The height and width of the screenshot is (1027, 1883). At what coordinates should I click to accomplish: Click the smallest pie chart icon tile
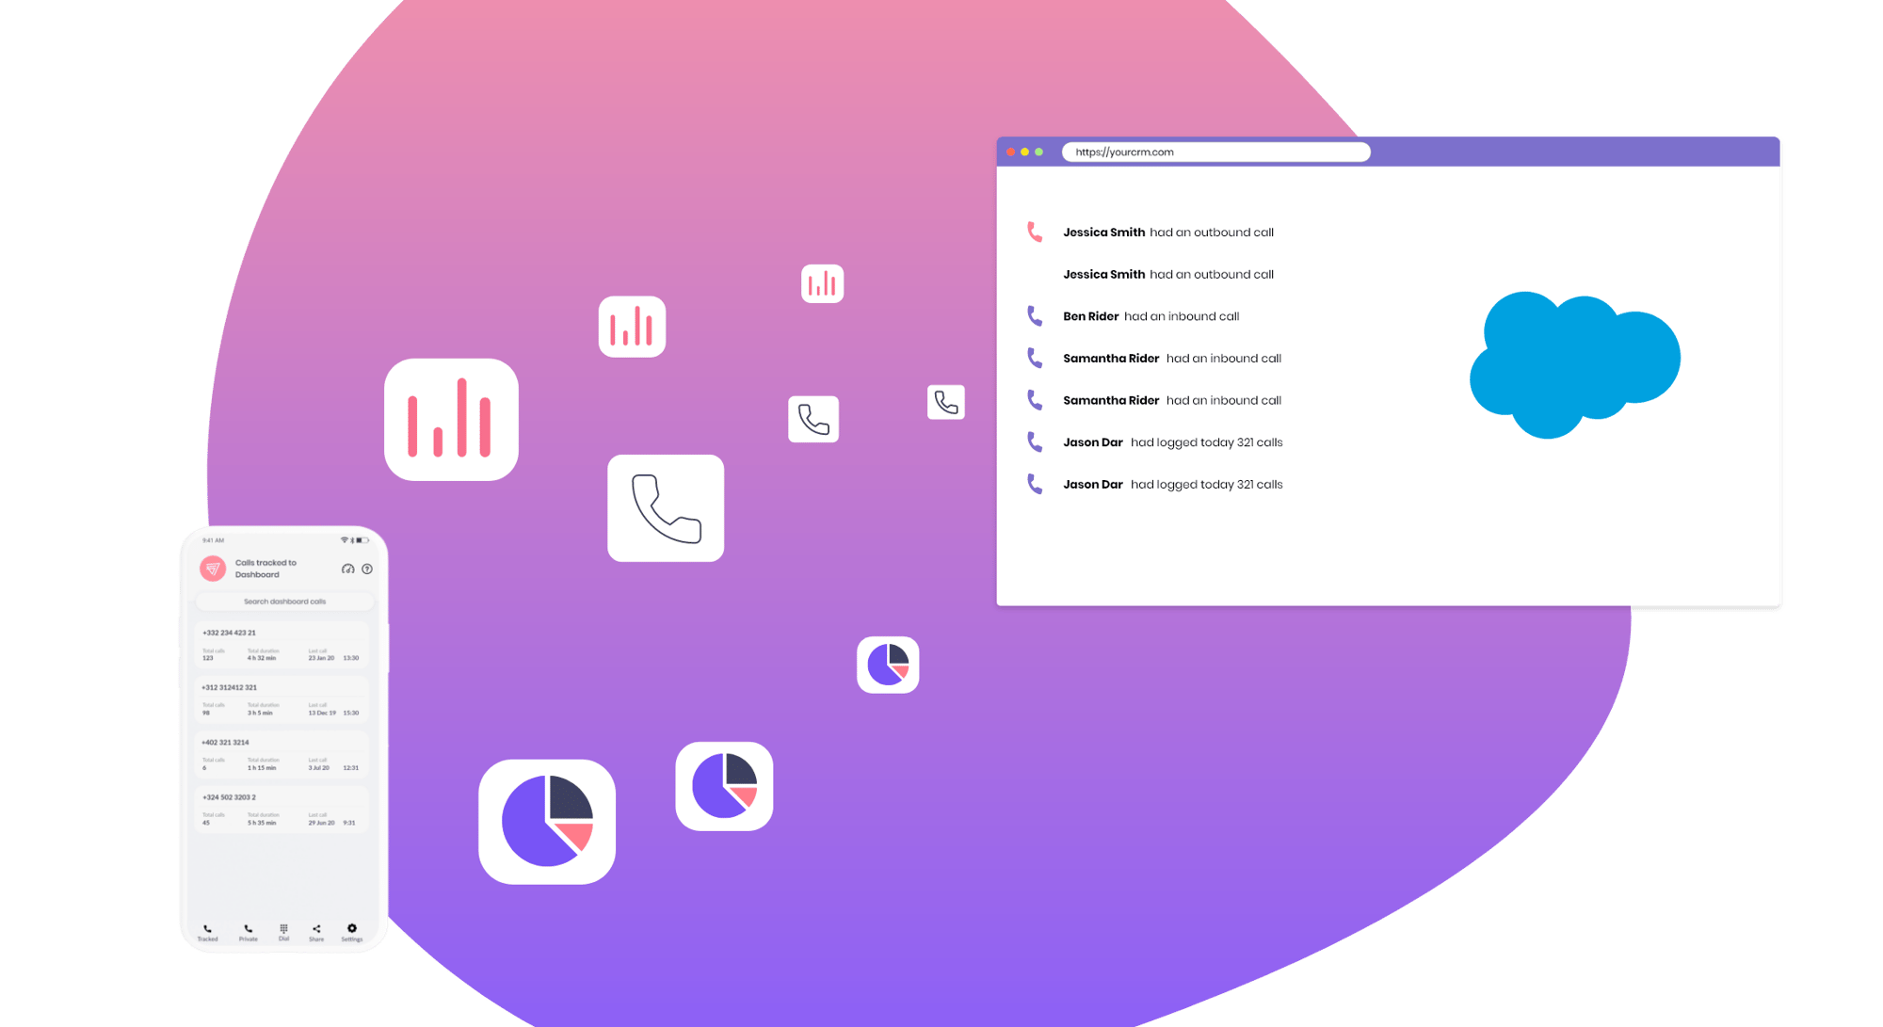pyautogui.click(x=888, y=665)
